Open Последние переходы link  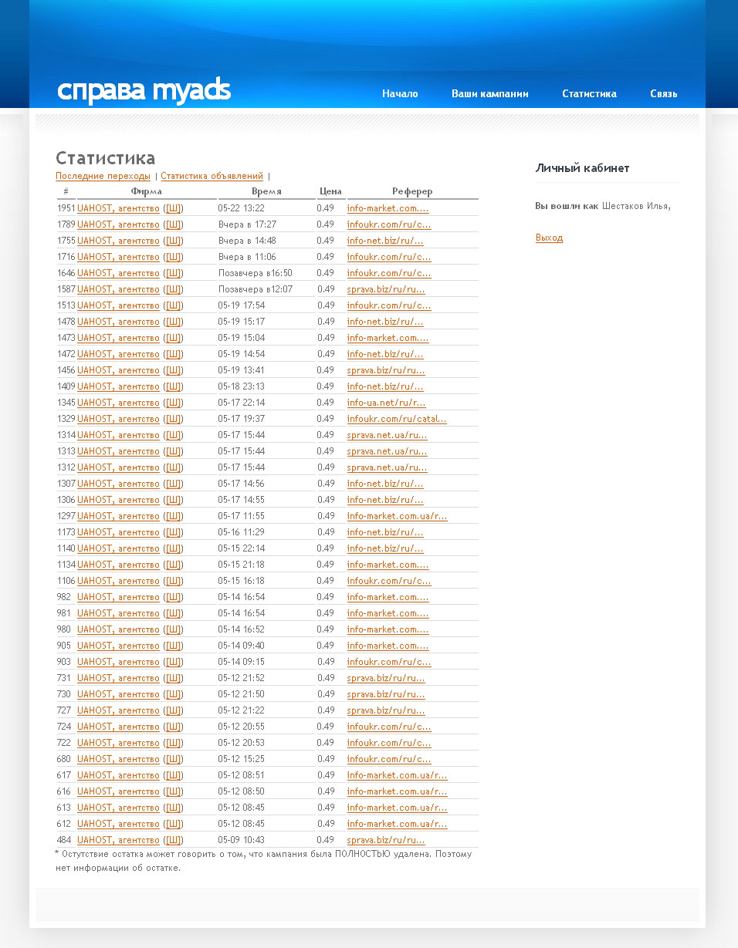103,176
